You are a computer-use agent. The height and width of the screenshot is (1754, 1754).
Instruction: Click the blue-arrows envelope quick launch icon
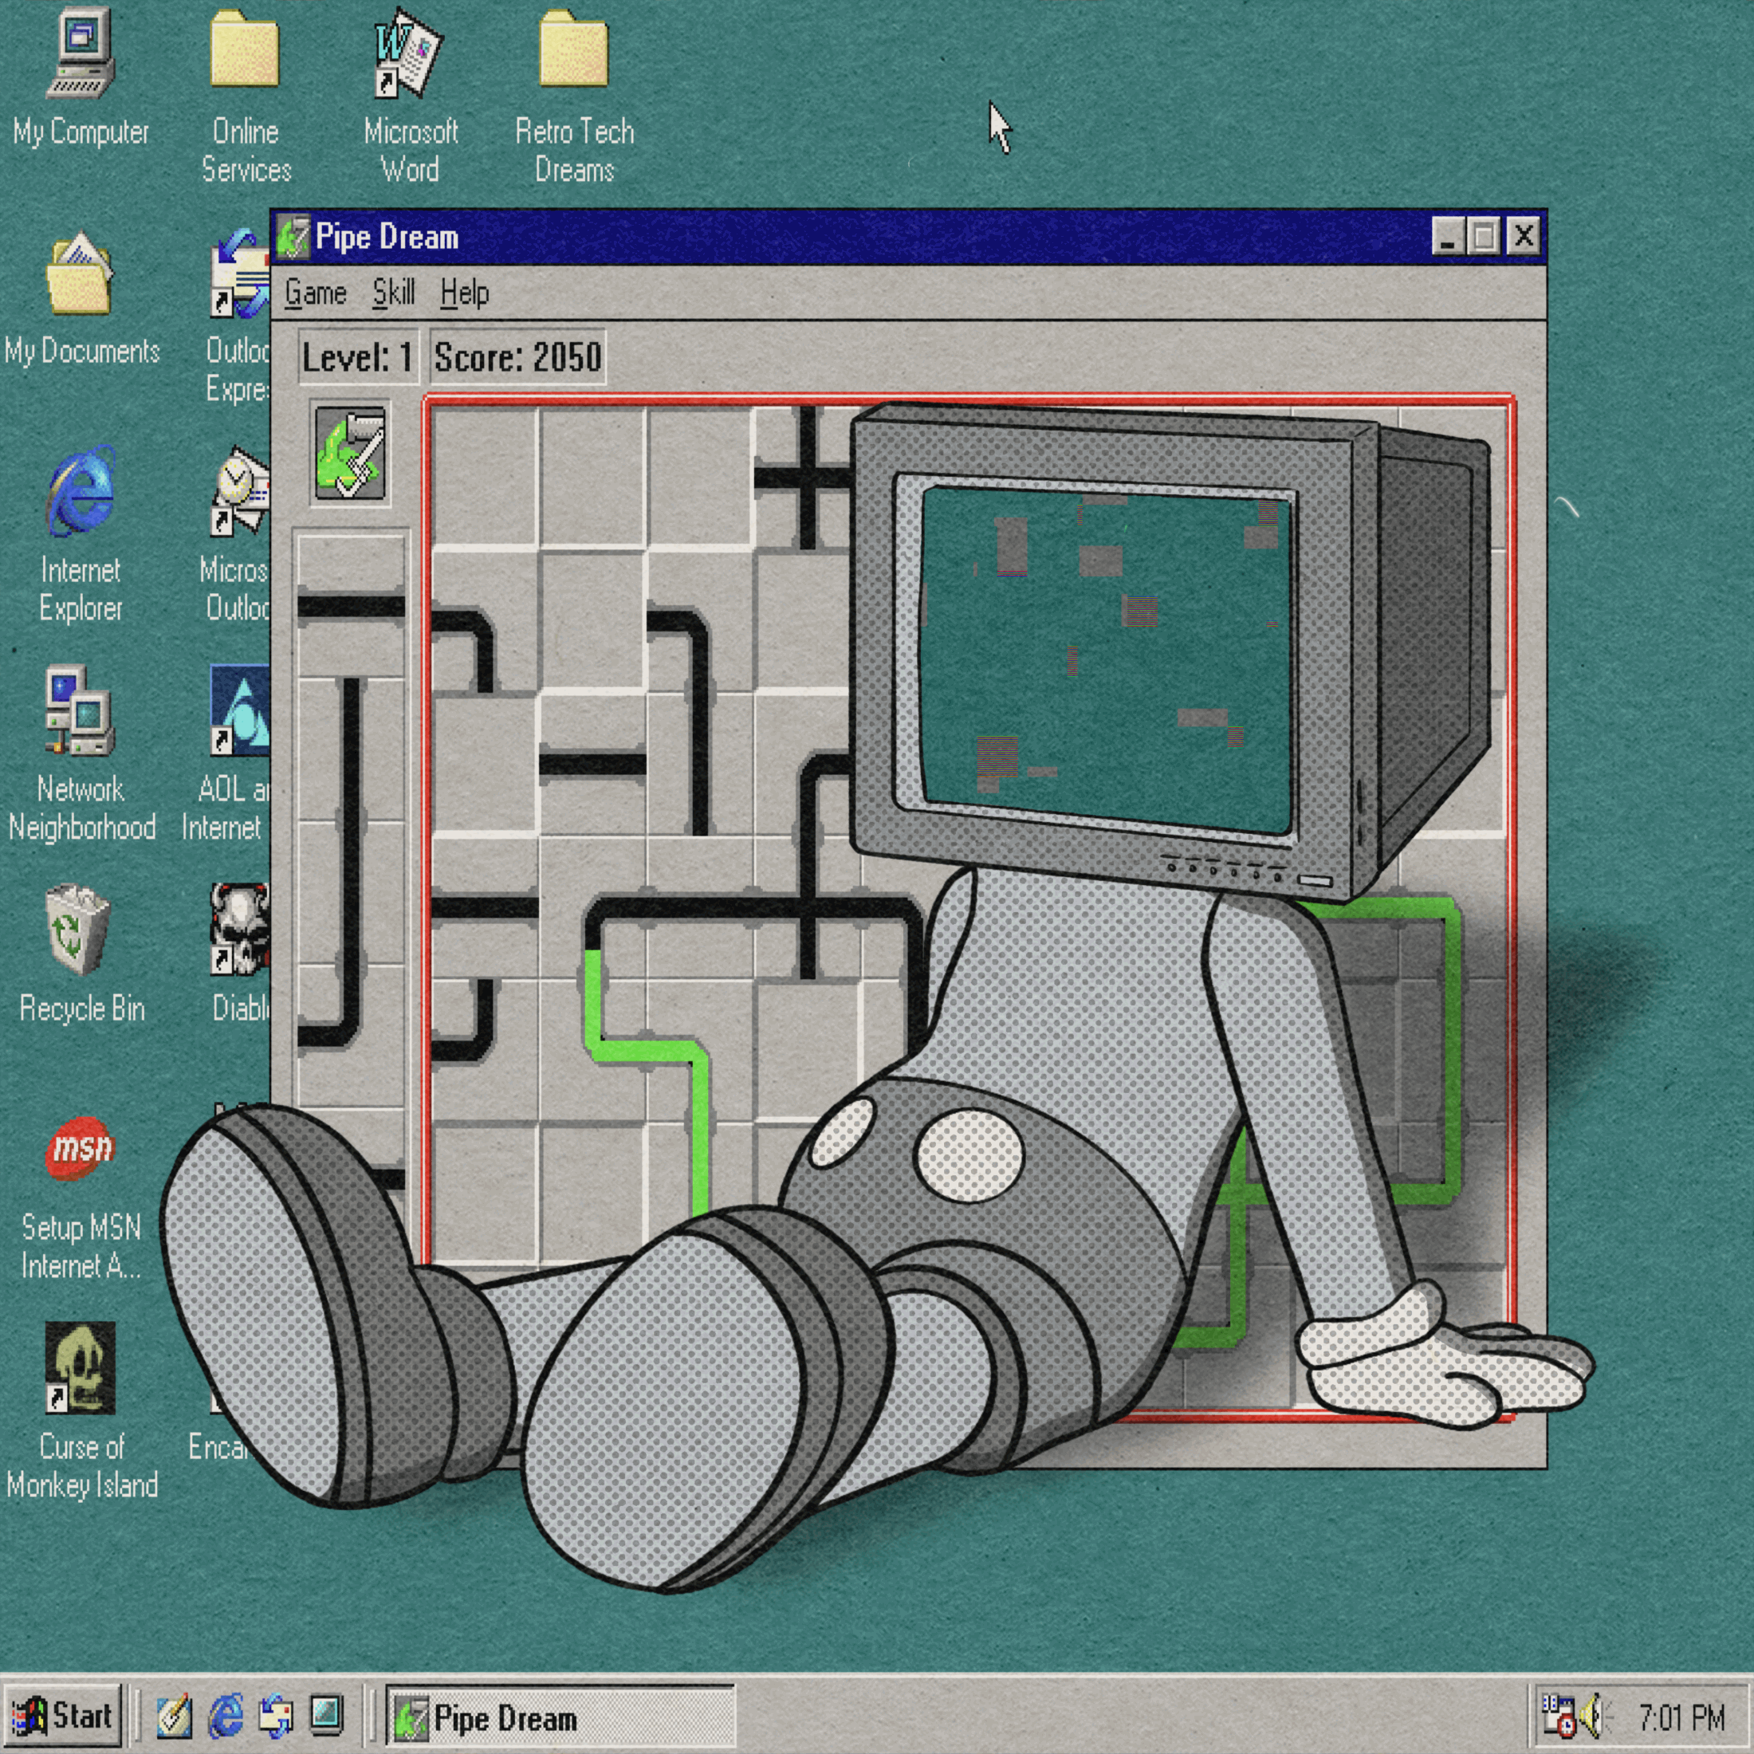click(x=277, y=1714)
